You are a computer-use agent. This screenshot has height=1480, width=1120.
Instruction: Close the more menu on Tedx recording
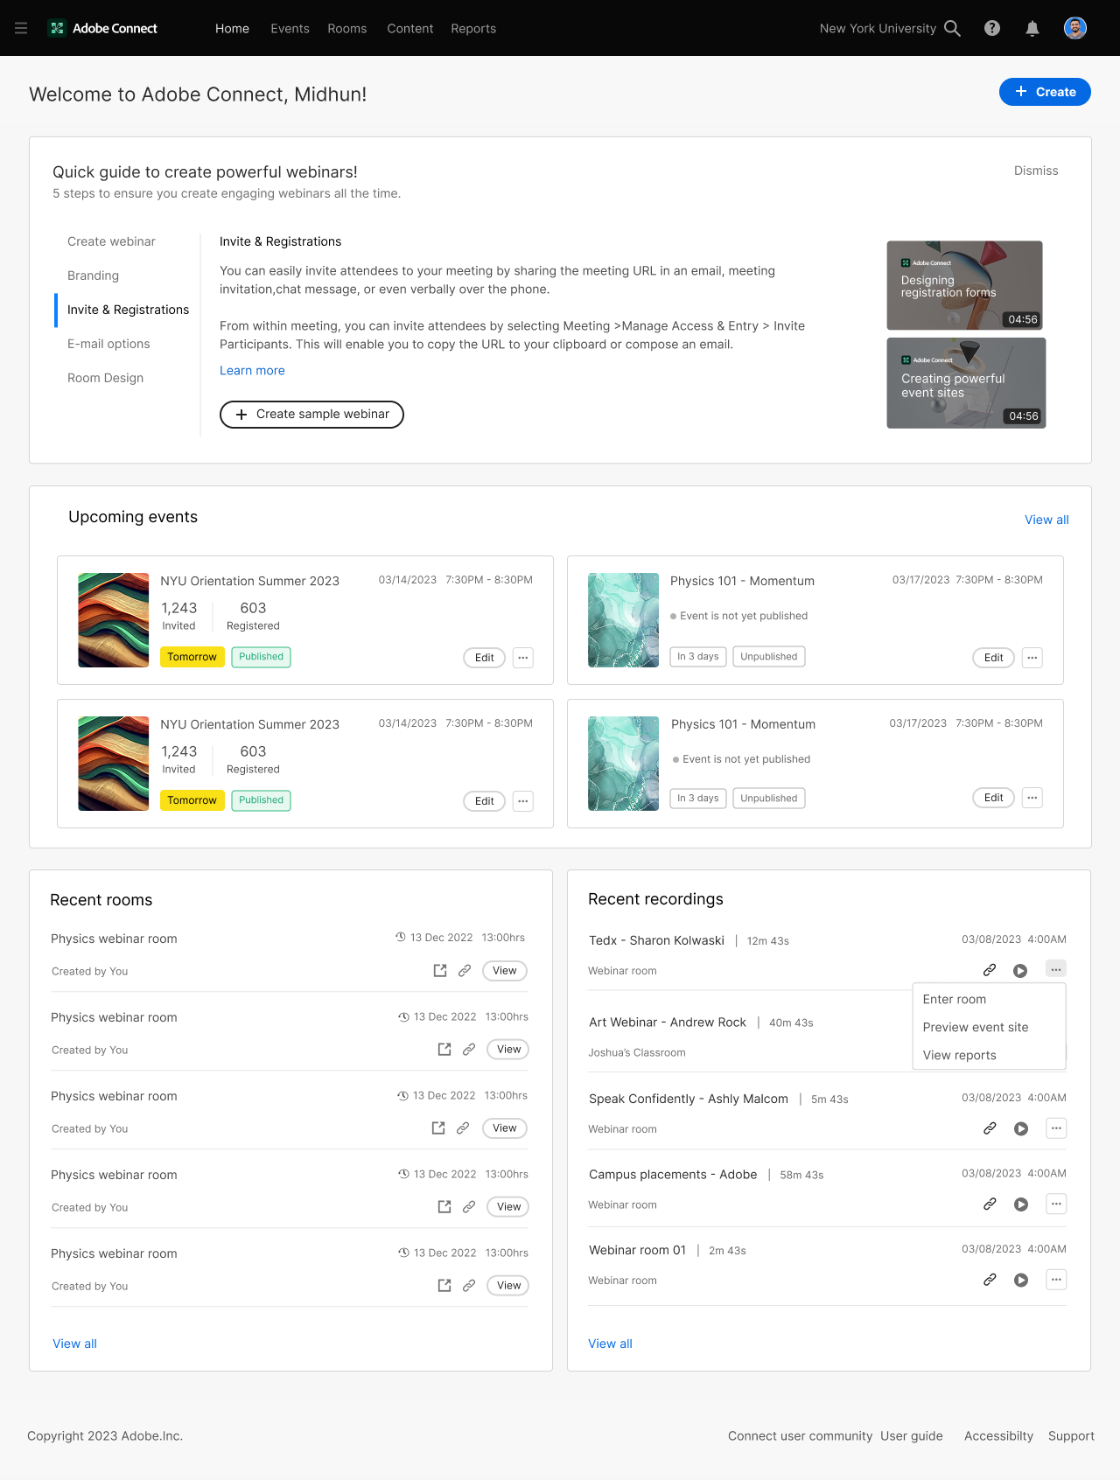(x=1056, y=969)
